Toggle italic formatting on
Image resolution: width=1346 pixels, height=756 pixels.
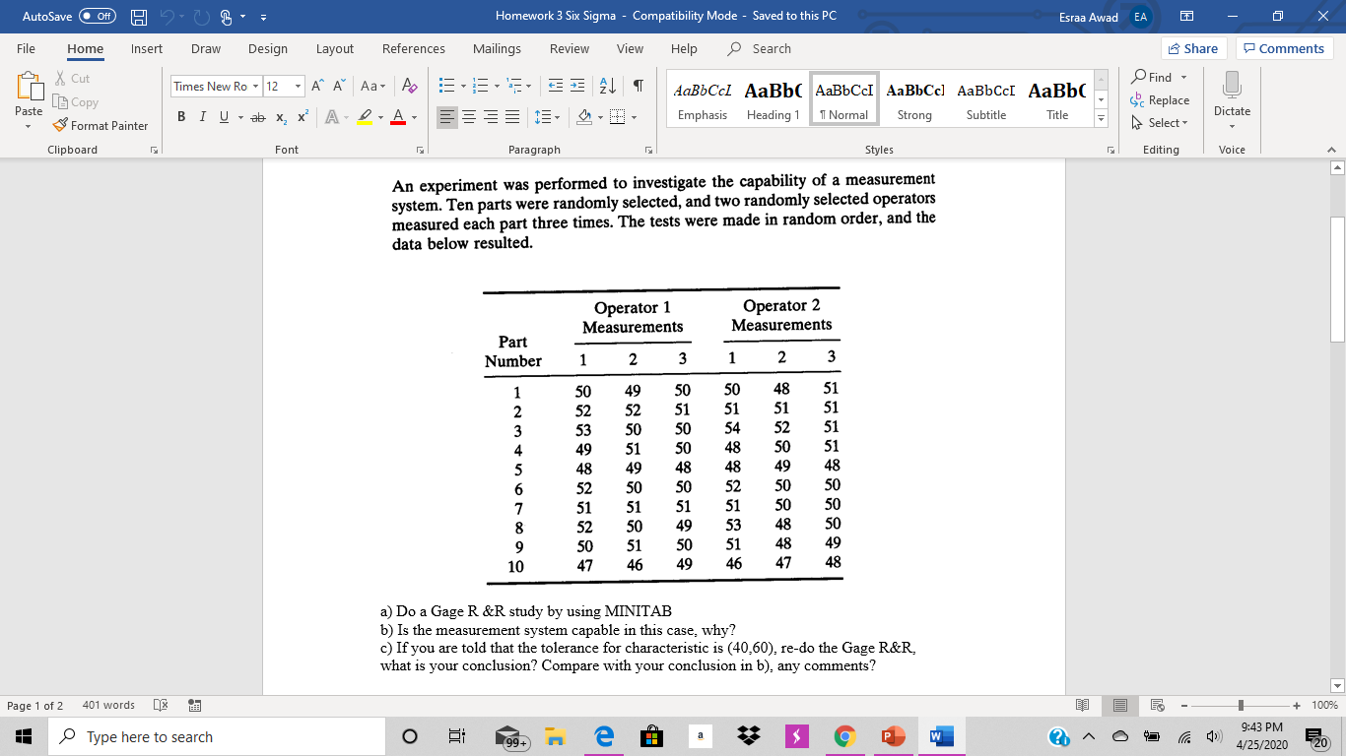(201, 116)
